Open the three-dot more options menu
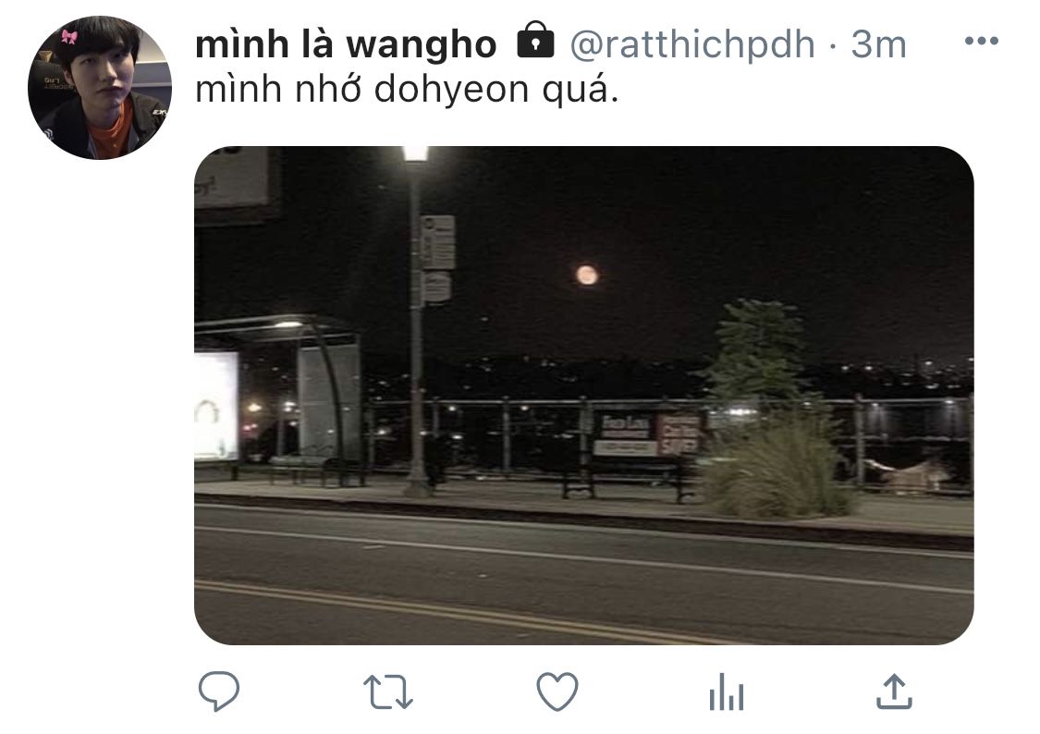 click(x=982, y=41)
